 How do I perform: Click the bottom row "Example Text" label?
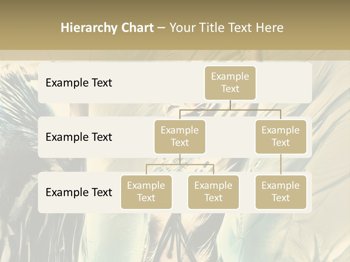pos(79,192)
